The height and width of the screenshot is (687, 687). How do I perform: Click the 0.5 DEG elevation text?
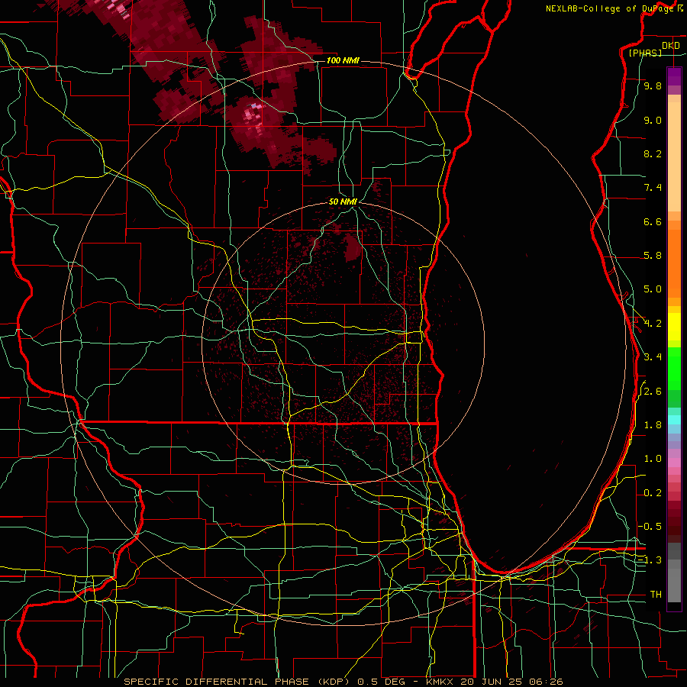382,682
